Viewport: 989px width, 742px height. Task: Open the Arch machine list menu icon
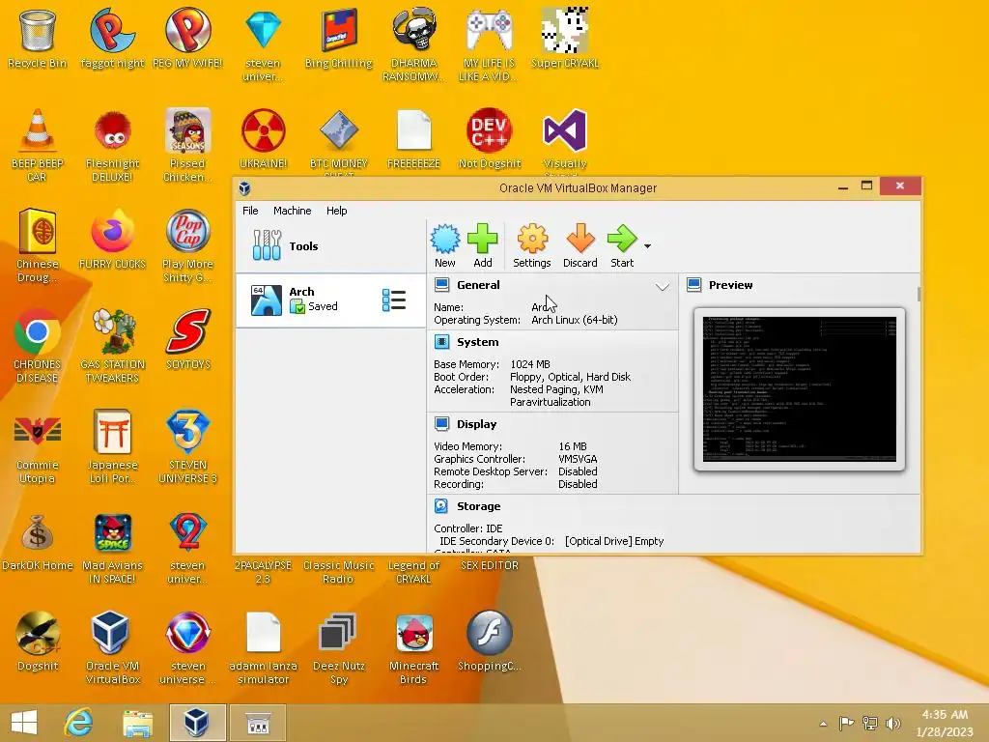click(x=394, y=300)
